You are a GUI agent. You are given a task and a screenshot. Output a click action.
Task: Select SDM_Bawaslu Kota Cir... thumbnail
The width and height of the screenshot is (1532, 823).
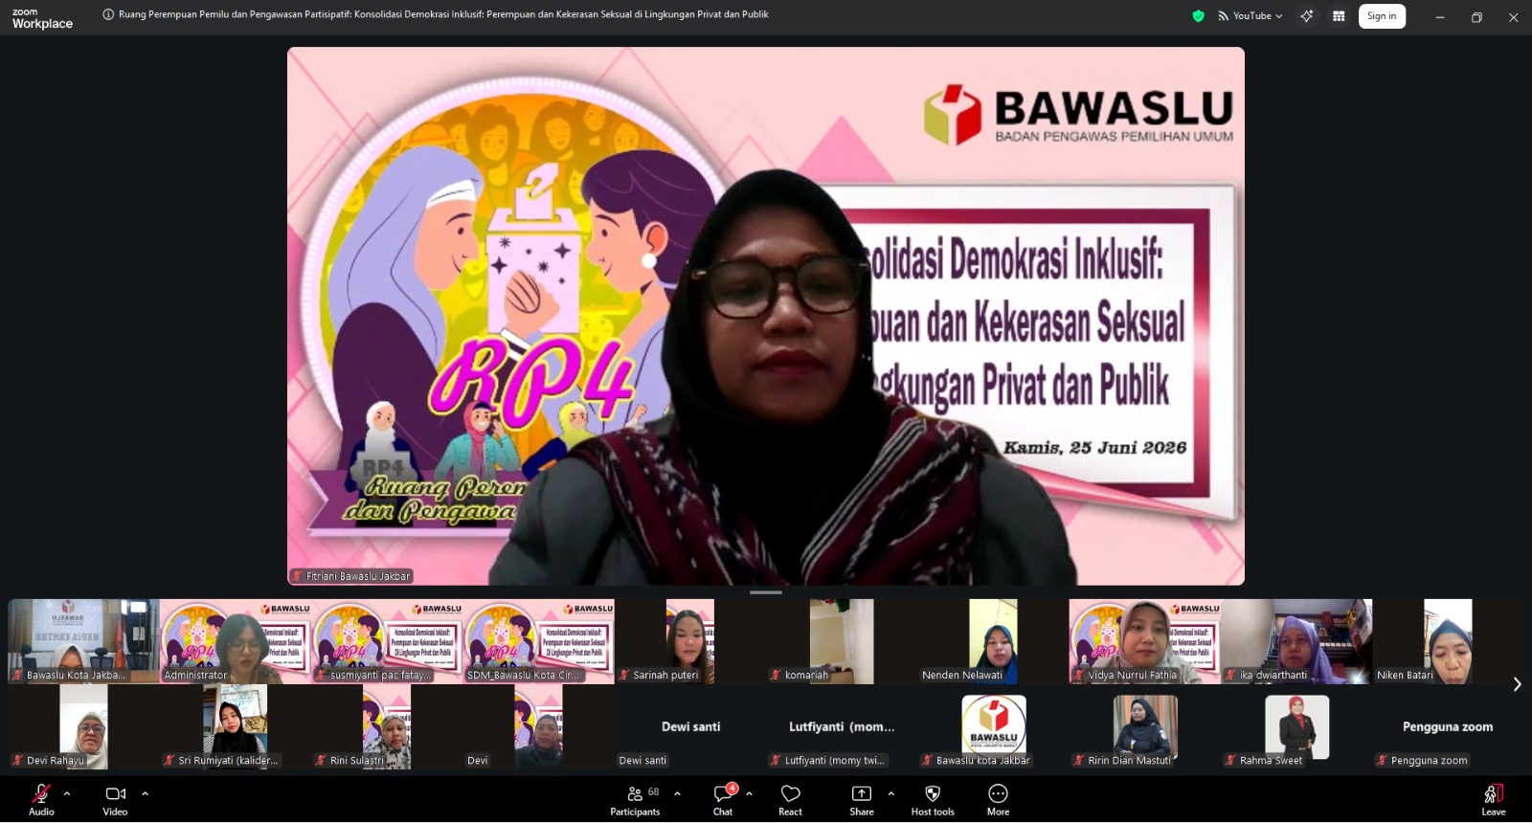(539, 641)
